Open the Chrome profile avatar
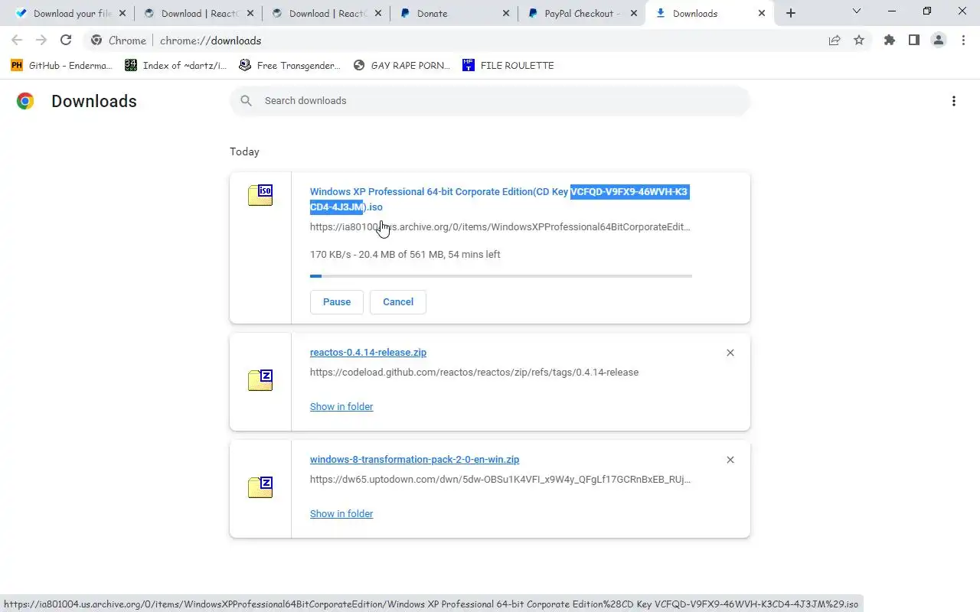The image size is (980, 612). (939, 41)
